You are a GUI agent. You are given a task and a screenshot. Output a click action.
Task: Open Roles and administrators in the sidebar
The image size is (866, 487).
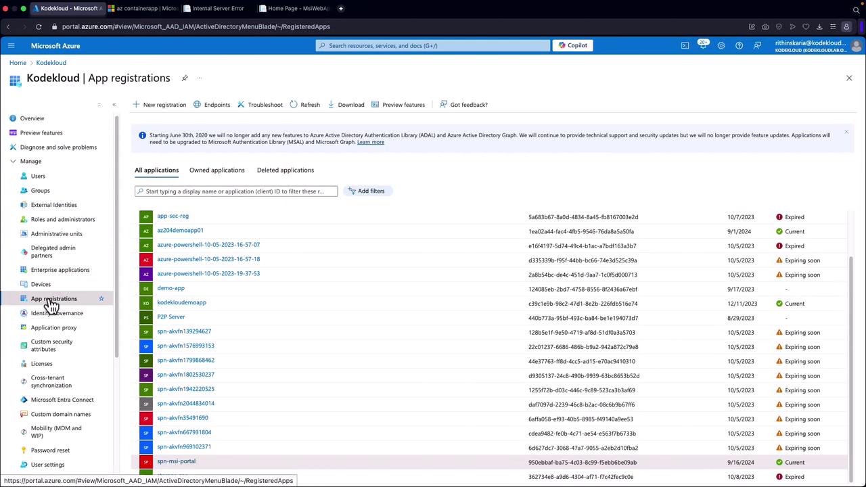pyautogui.click(x=63, y=219)
